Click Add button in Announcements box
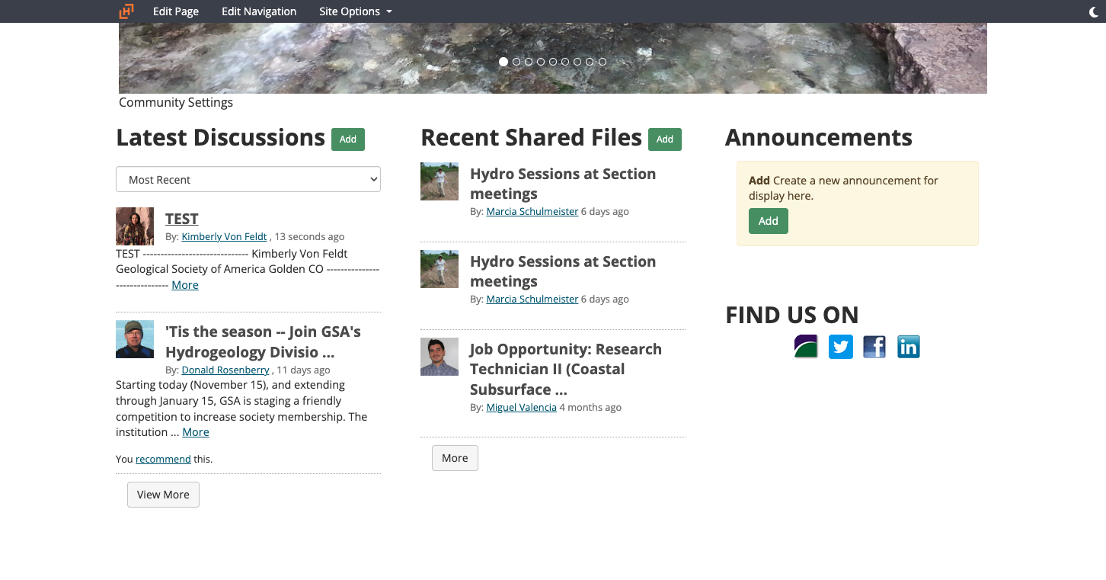The height and width of the screenshot is (580, 1106). pos(769,221)
